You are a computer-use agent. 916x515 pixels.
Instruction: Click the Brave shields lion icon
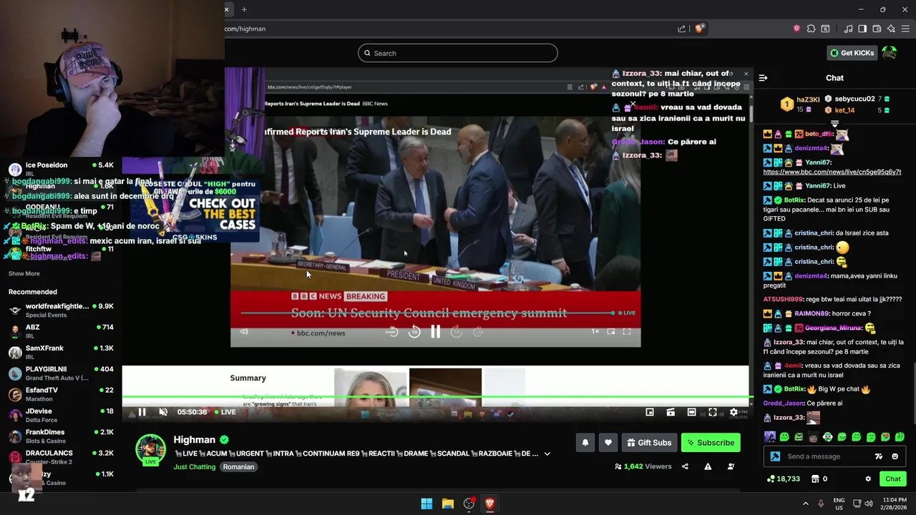click(699, 29)
